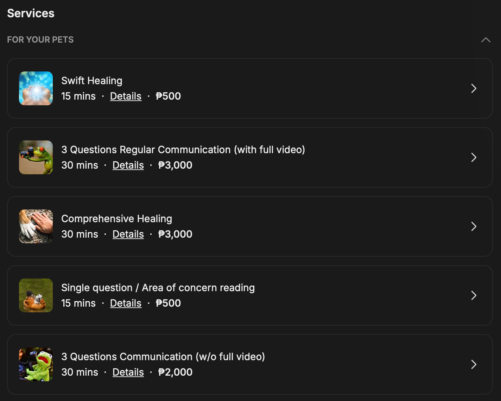Choose Single question / Area of concern reading

(158, 288)
